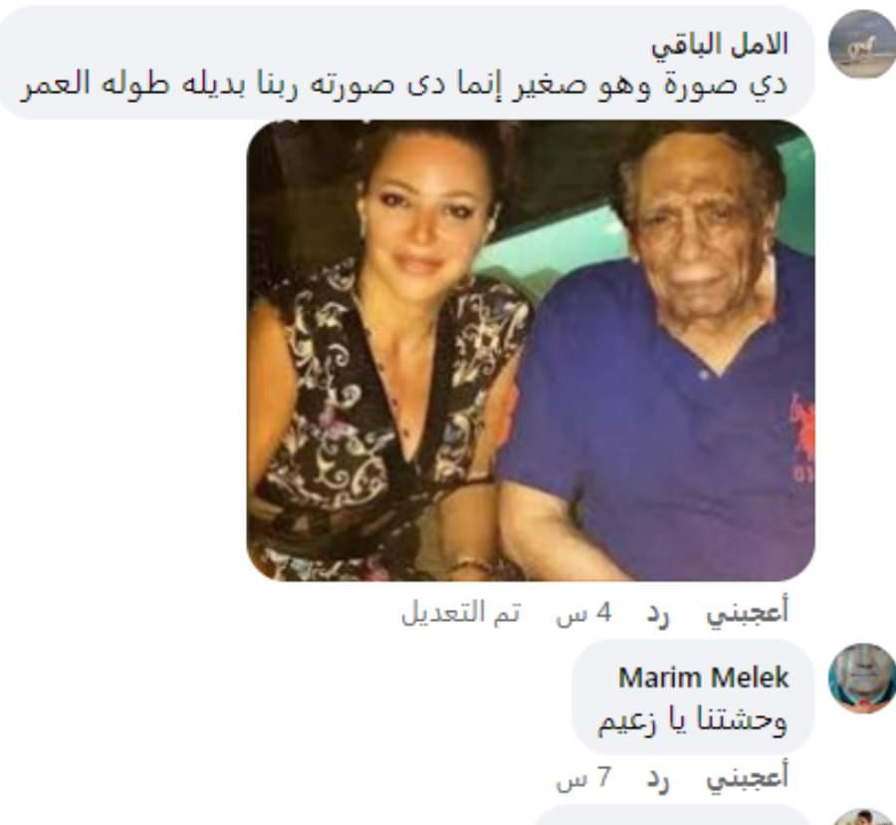The width and height of the screenshot is (896, 825).
Task: Like the comment posted 4 س ago
Action: click(x=748, y=613)
